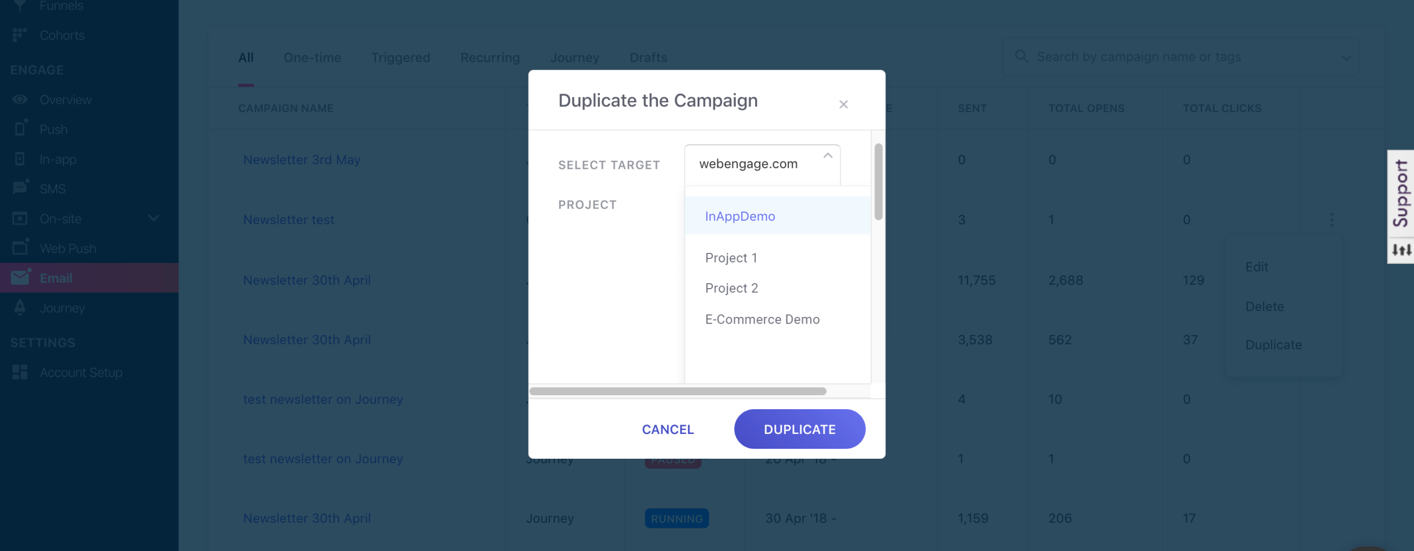Click the Account Setup grid icon
Viewport: 1414px width, 551px height.
(20, 372)
